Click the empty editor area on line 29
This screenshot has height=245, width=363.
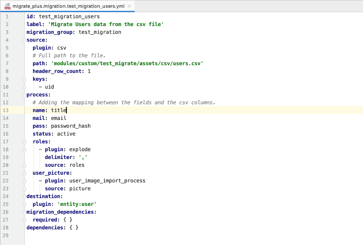click(x=101, y=235)
